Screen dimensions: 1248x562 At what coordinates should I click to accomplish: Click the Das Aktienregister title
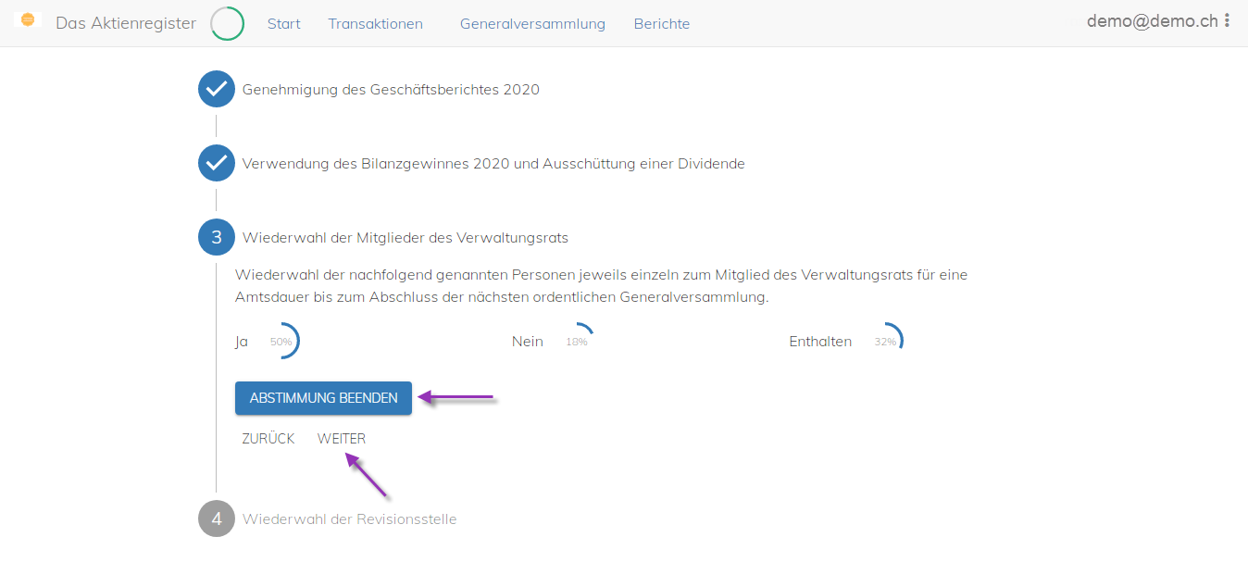pos(126,23)
